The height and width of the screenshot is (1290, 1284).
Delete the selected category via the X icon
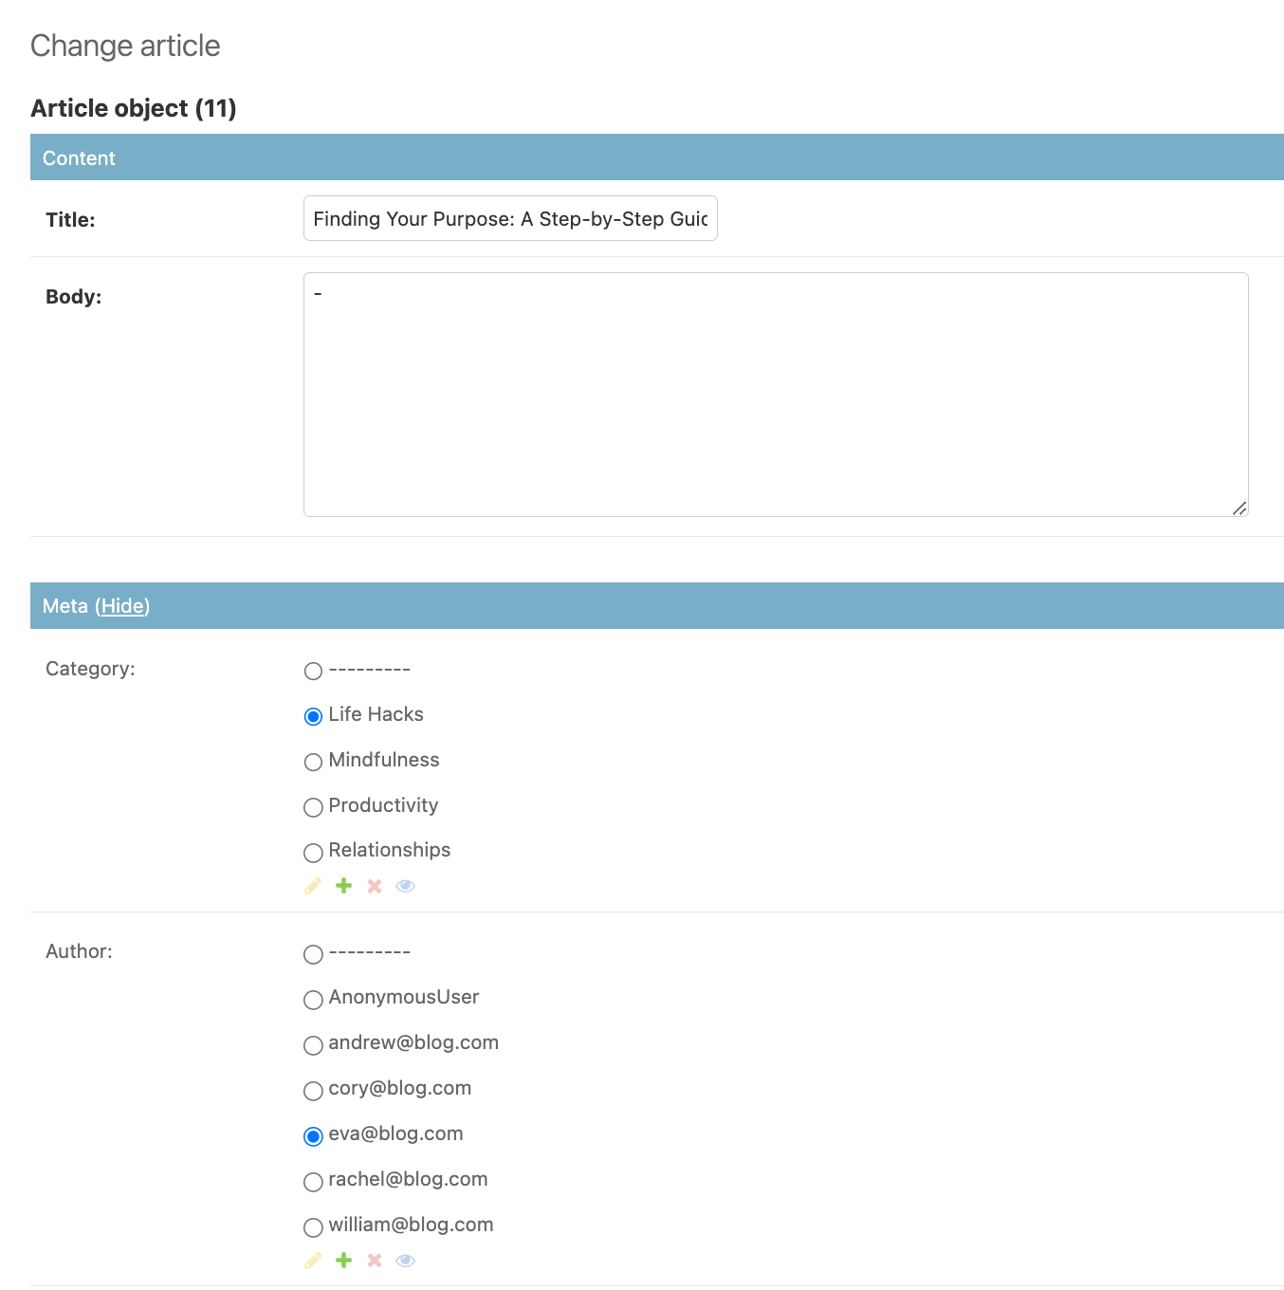(375, 885)
